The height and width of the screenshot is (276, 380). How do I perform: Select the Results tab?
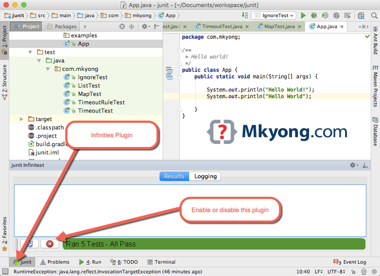174,177
